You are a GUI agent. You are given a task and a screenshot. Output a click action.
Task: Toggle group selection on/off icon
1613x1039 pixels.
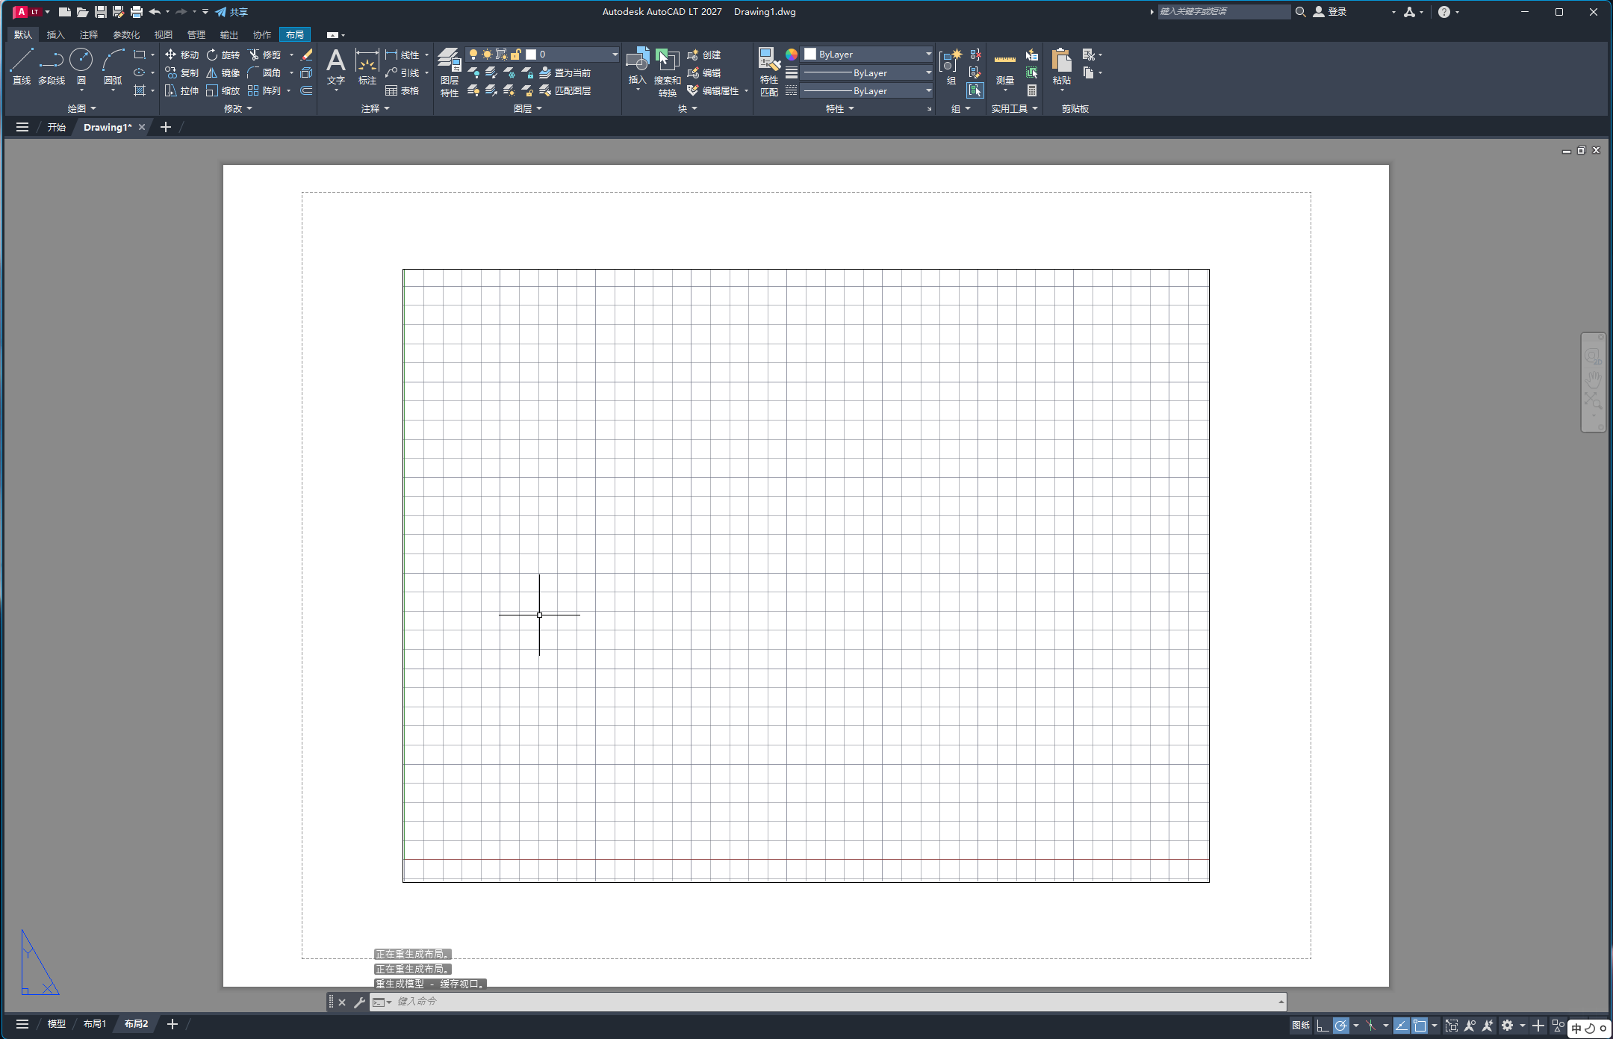(975, 90)
